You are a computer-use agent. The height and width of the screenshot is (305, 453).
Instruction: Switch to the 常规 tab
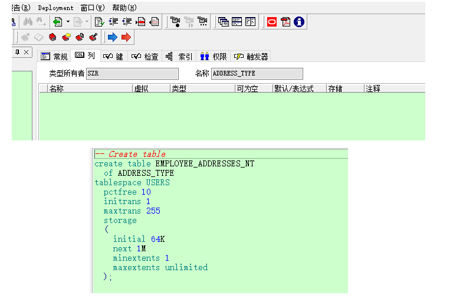55,57
